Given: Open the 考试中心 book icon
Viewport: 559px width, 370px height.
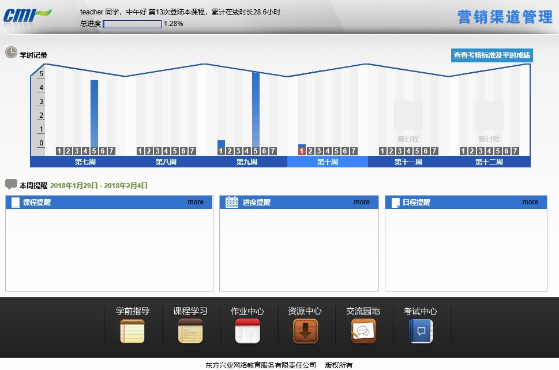Looking at the screenshot, I should (x=421, y=331).
